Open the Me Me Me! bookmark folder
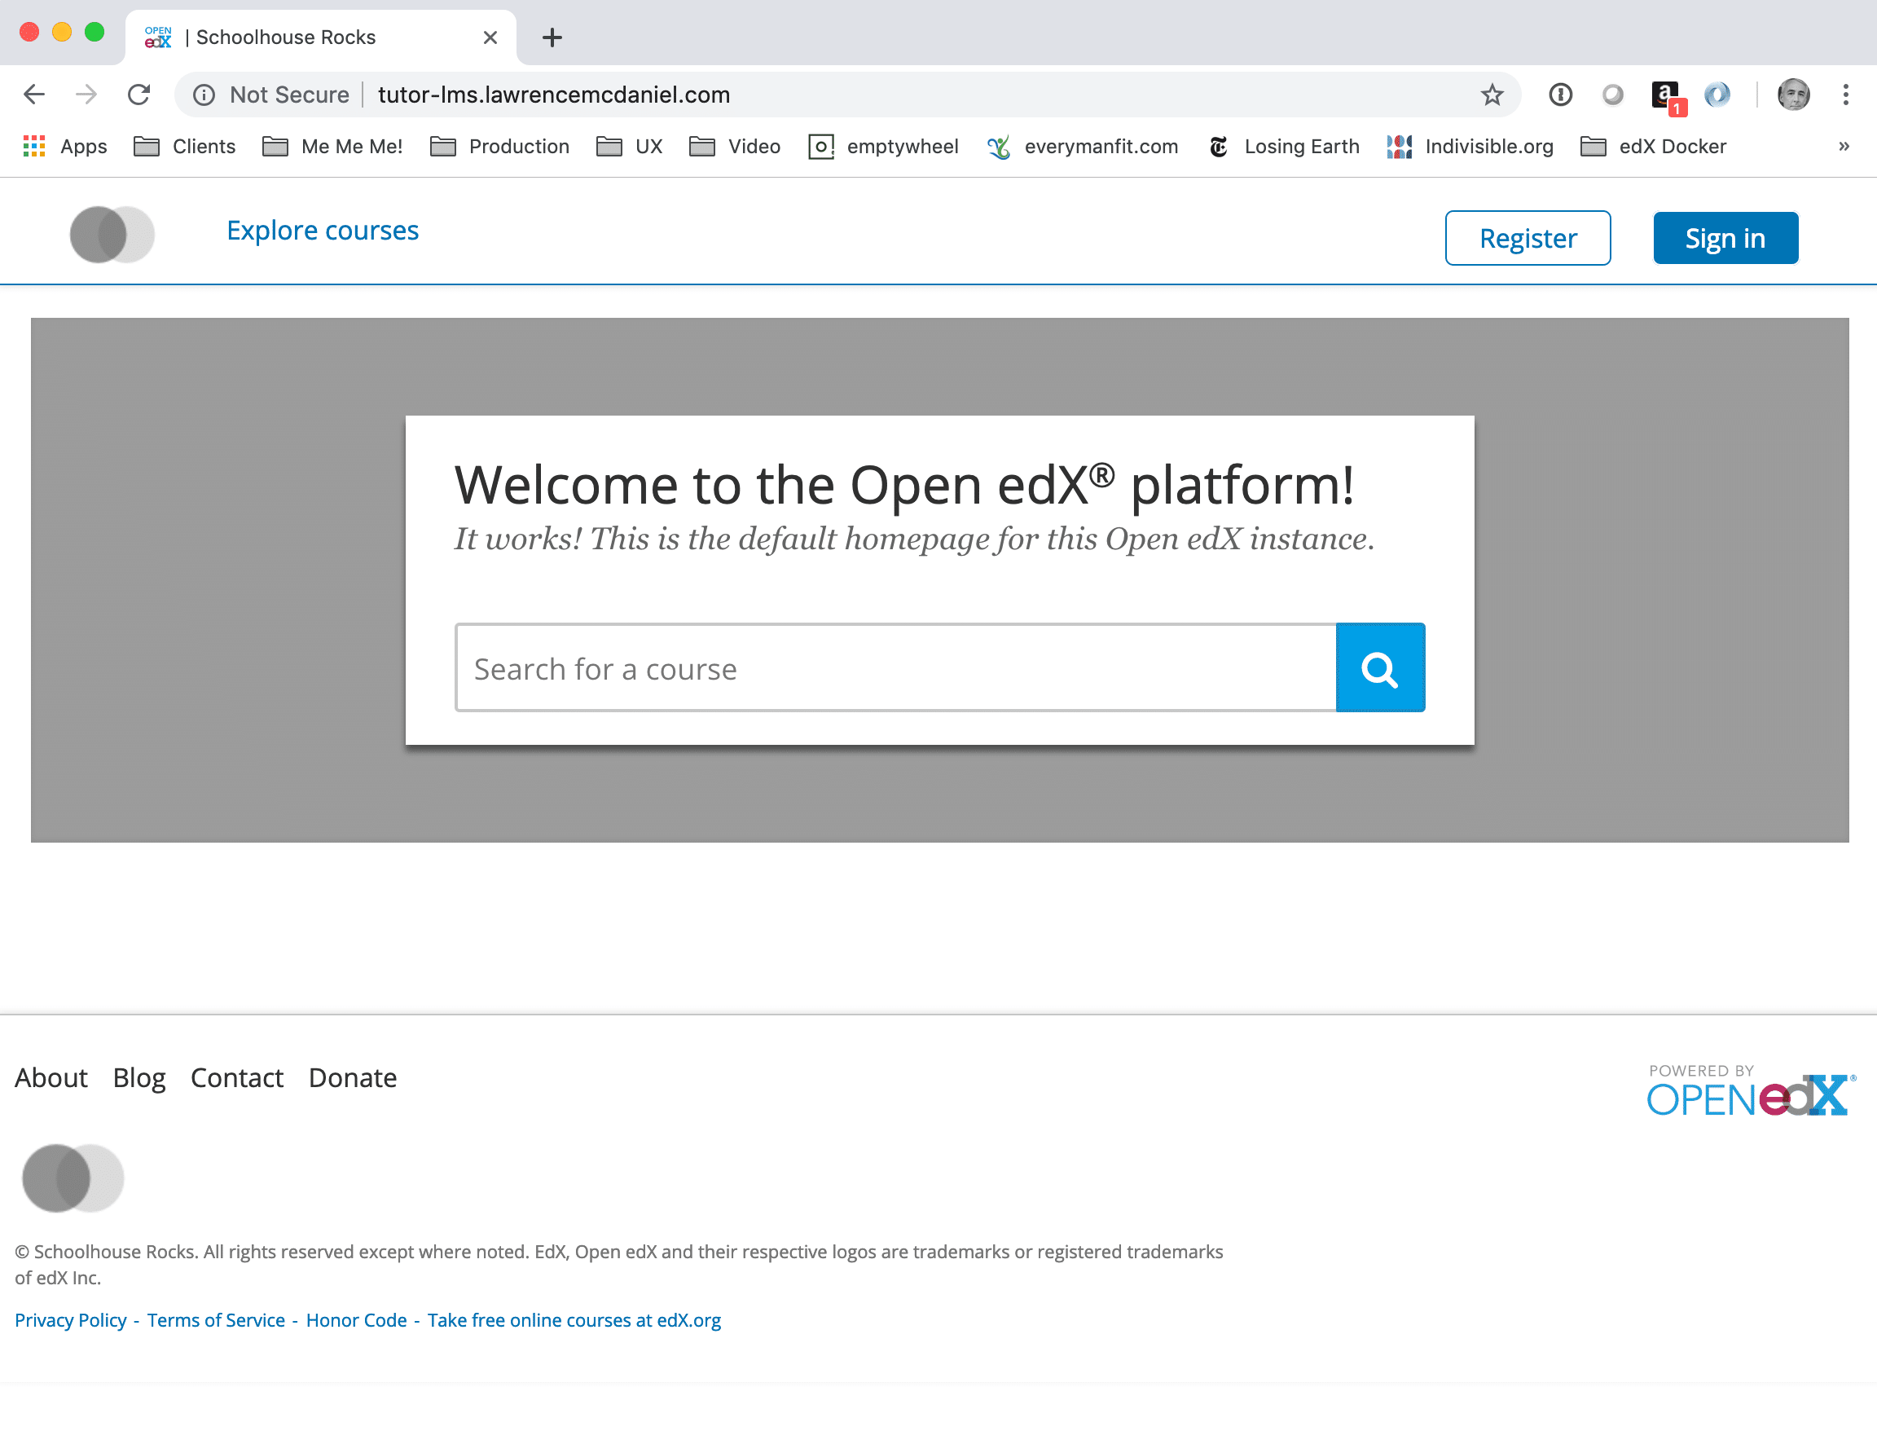This screenshot has height=1431, width=1877. point(332,147)
